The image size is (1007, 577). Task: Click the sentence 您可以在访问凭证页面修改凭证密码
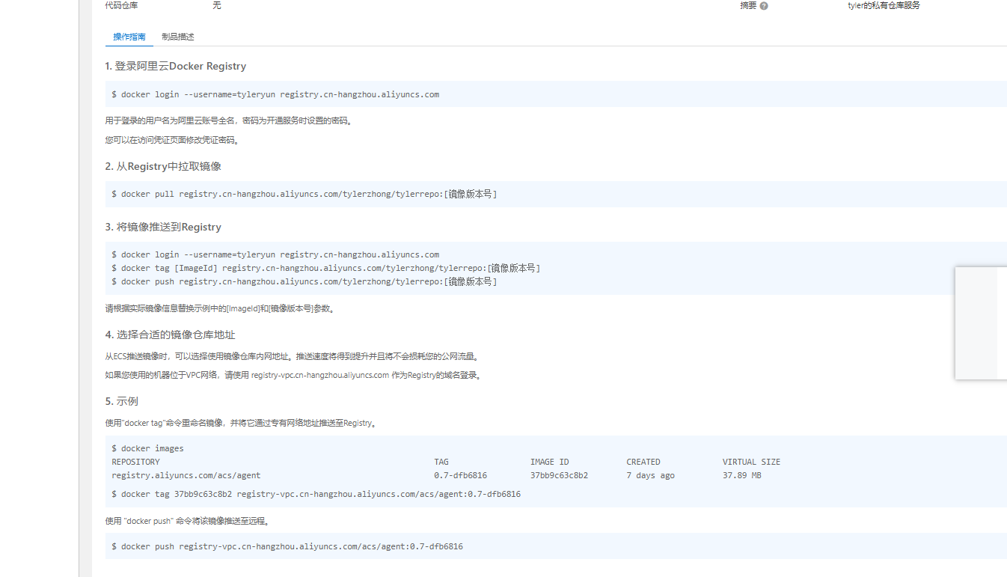tap(172, 140)
